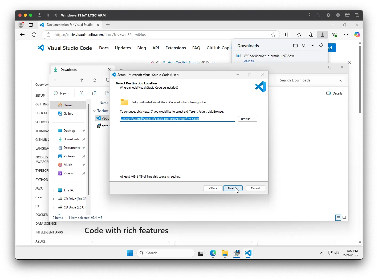Open the downloads folder icon in flyout
The height and width of the screenshot is (279, 378).
pyautogui.click(x=295, y=46)
